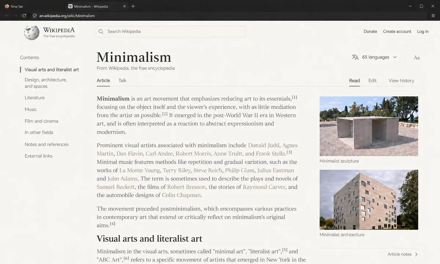440x264 pixels.
Task: Go forward using browser forward arrow
Action: click(15, 16)
